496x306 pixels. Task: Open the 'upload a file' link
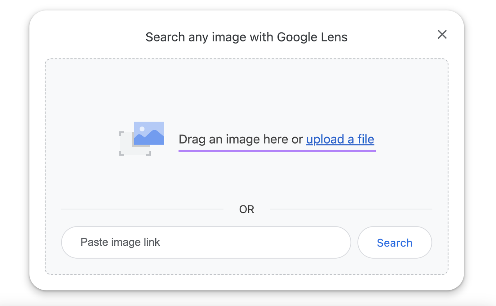[340, 139]
